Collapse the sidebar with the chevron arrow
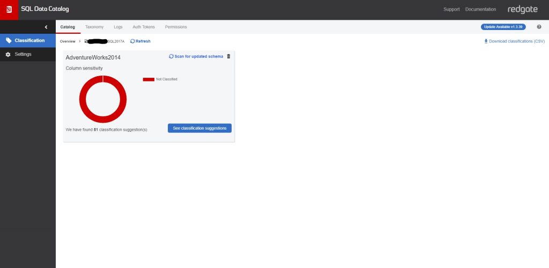Screen dimensions: 549x268 [x=46, y=27]
